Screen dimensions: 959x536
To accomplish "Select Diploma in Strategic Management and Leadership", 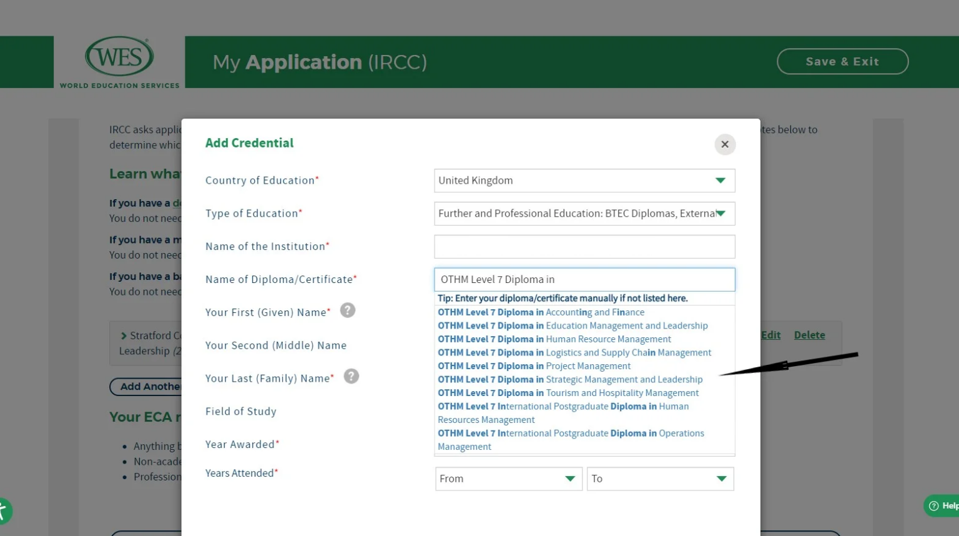I will point(570,379).
